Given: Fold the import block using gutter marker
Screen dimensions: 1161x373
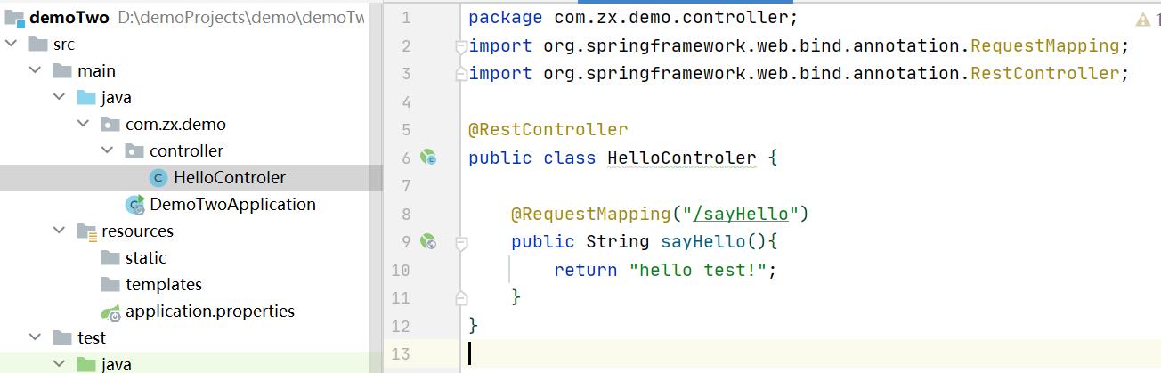Looking at the screenshot, I should click(460, 46).
